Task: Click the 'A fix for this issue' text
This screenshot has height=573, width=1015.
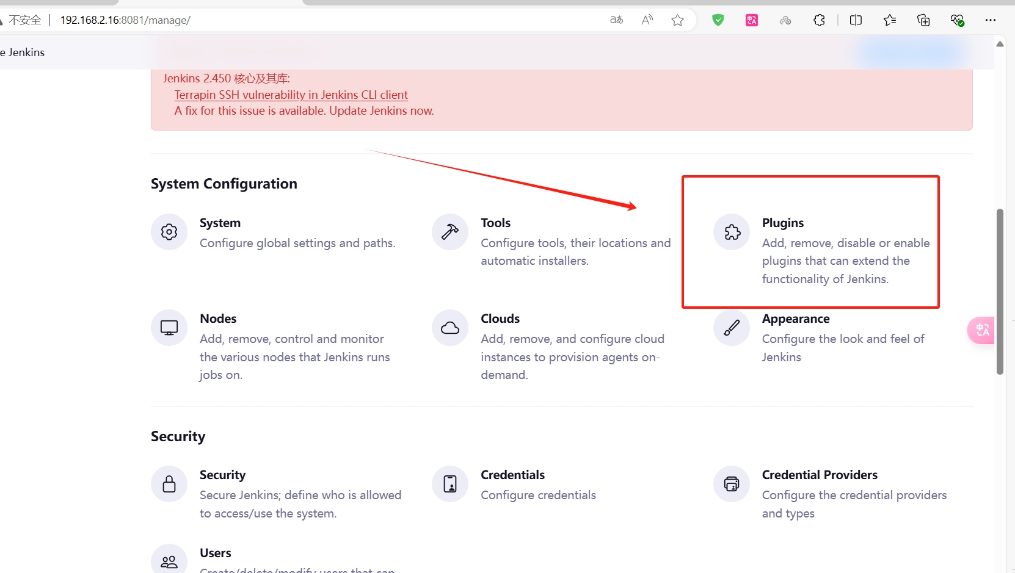Action: coord(304,111)
